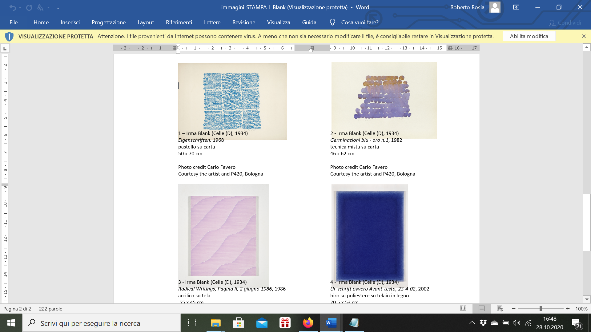Open the notepad-style app on taskbar

coord(354,323)
